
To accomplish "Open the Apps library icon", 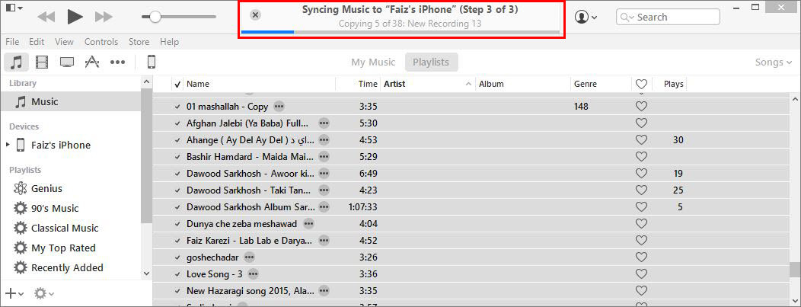I will pyautogui.click(x=91, y=62).
